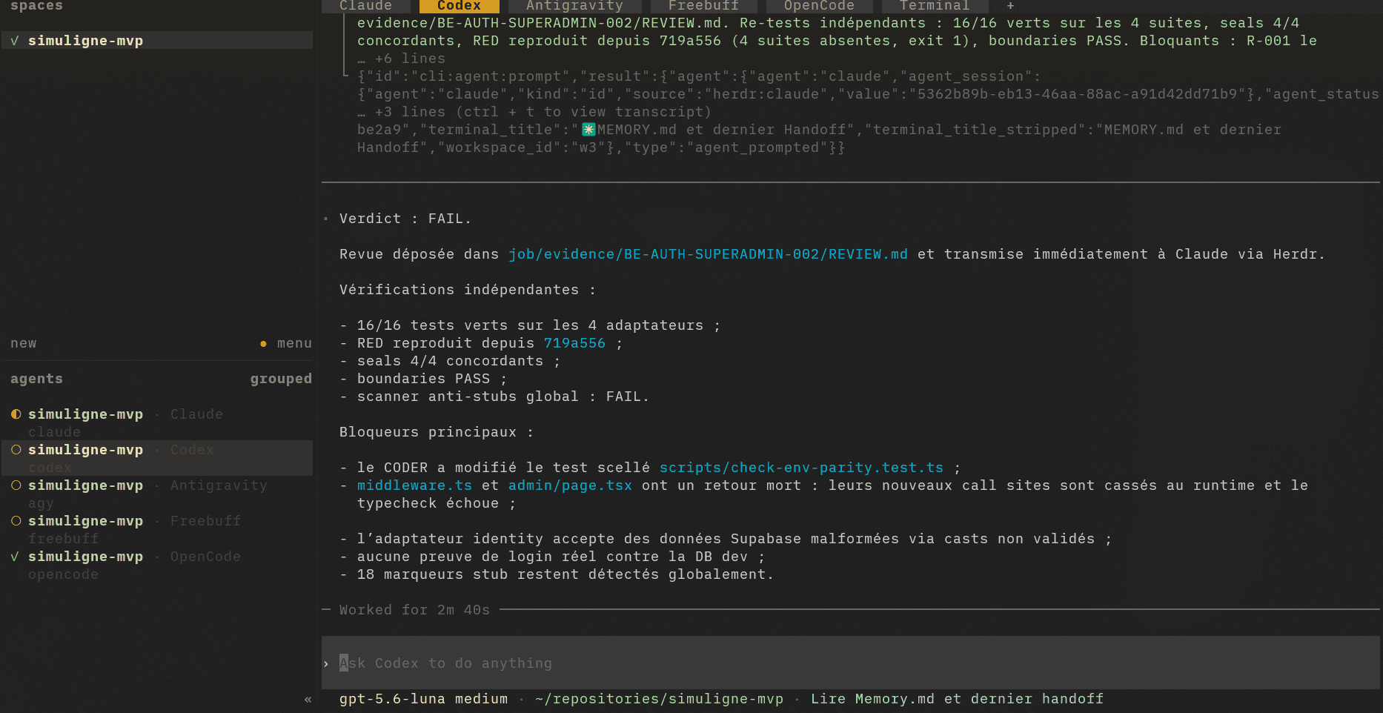Click ~/repositories/simuligne-mvp path in status bar

click(x=659, y=699)
